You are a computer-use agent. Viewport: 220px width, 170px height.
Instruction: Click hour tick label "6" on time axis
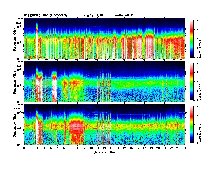(x=64, y=148)
